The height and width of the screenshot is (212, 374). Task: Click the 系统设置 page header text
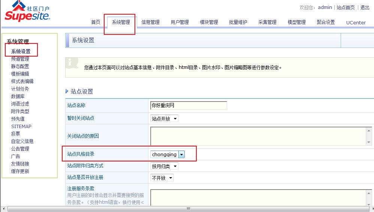pyautogui.click(x=83, y=40)
